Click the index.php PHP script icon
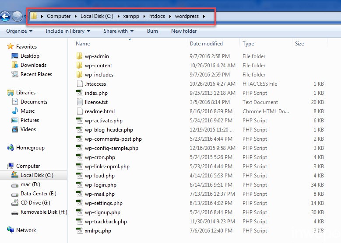This screenshot has width=341, height=243. pyautogui.click(x=79, y=93)
